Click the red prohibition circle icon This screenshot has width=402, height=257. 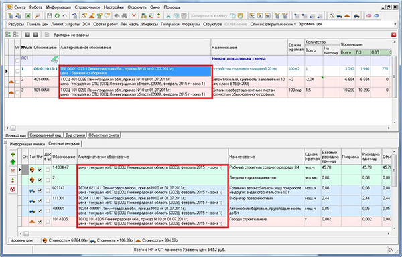pyautogui.click(x=13, y=189)
